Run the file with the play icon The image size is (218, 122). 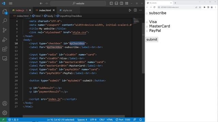pyautogui.click(x=130, y=10)
